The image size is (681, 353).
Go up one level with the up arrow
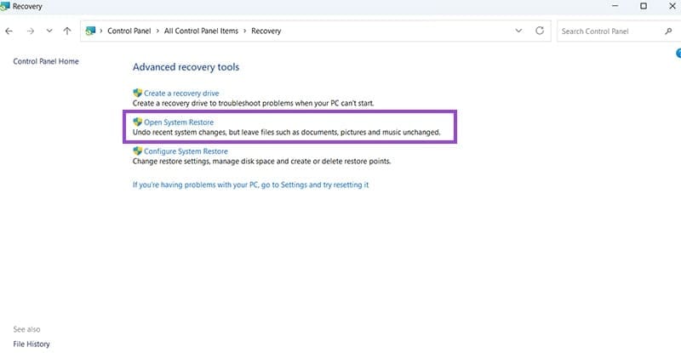point(67,31)
